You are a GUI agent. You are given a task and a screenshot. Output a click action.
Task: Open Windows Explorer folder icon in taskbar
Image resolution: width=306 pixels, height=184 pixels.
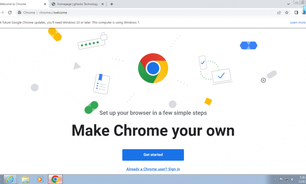(25, 179)
